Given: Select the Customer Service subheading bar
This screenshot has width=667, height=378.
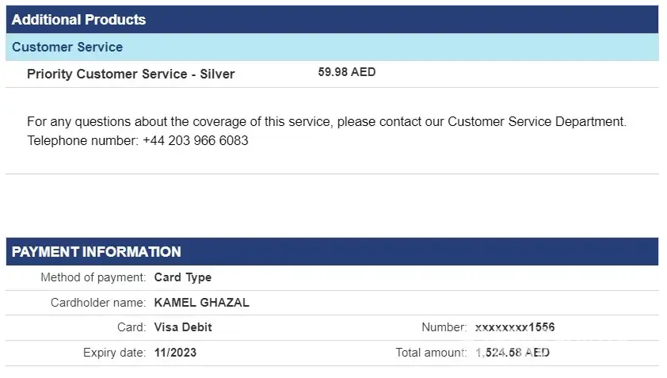Looking at the screenshot, I should [67, 47].
